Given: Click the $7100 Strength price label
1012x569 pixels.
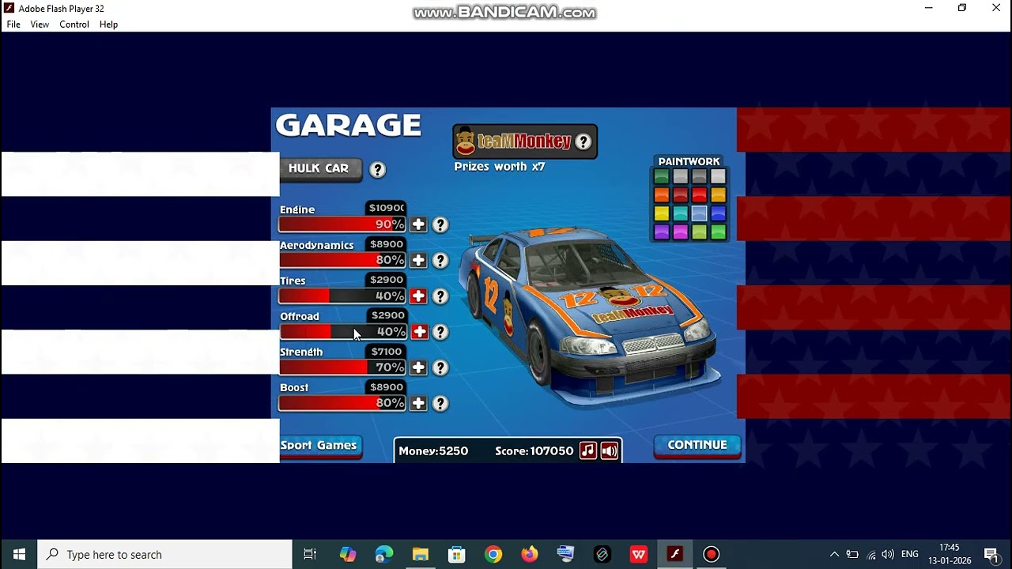Looking at the screenshot, I should 387,352.
